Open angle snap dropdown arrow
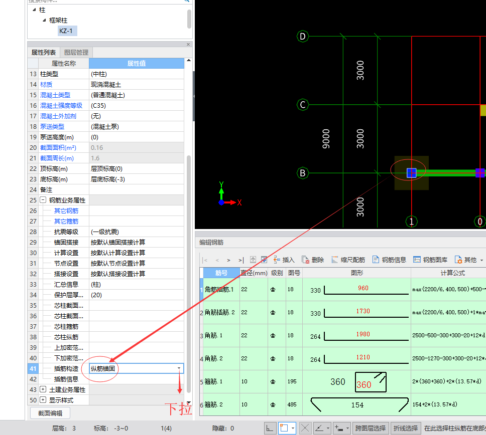Screen dimensions: 486x435 (x=328, y=428)
